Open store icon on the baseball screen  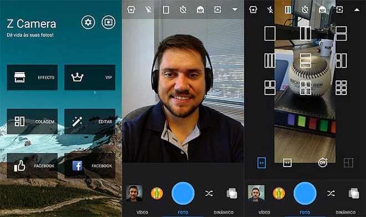pyautogui.click(x=253, y=9)
